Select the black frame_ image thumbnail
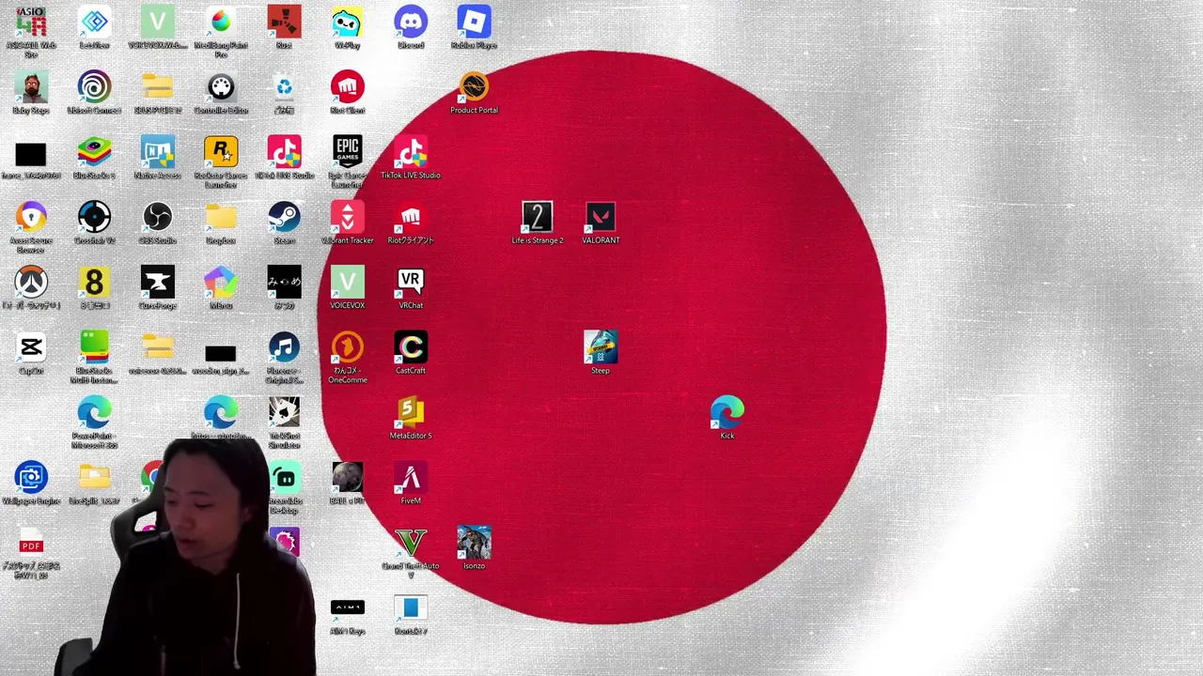This screenshot has width=1203, height=676. [x=31, y=154]
